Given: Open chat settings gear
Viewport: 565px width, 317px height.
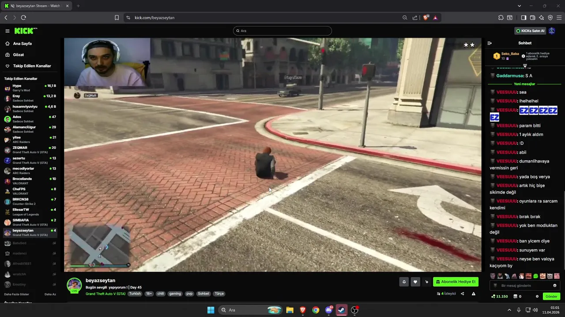Looking at the screenshot, I should tap(537, 296).
